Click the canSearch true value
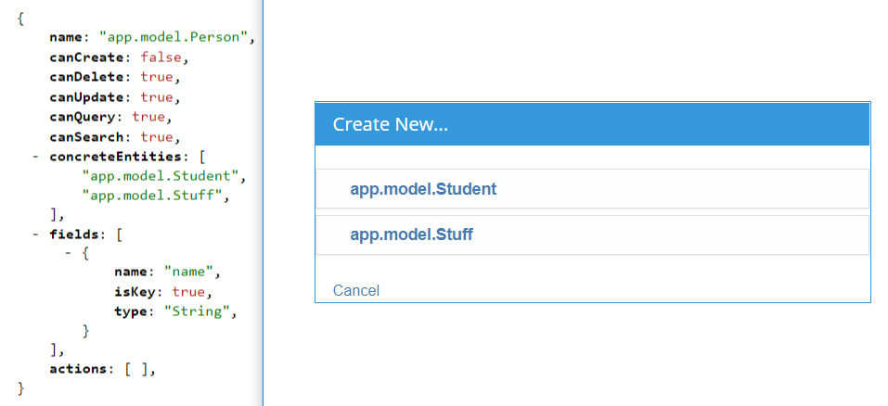The height and width of the screenshot is (406, 888). [157, 137]
